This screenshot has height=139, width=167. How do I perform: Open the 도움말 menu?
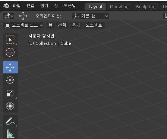click(70, 6)
